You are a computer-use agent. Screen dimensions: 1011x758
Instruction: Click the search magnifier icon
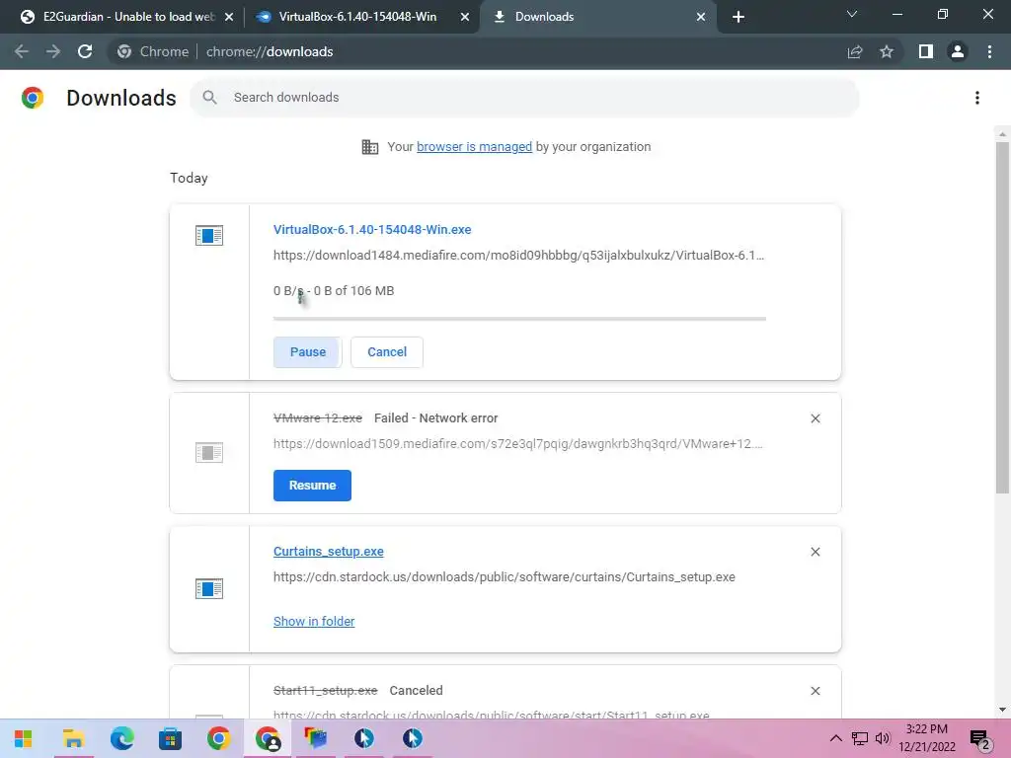tap(209, 98)
